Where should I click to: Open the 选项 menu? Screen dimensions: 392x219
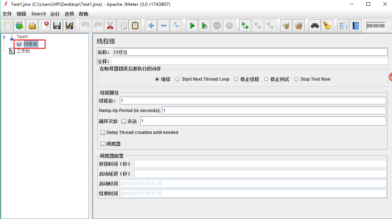pos(69,14)
